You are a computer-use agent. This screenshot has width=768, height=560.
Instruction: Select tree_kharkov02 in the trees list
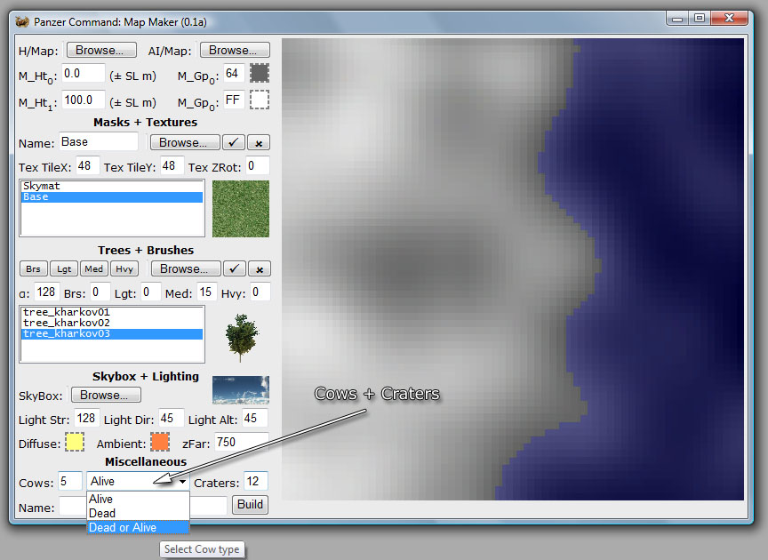pos(112,323)
